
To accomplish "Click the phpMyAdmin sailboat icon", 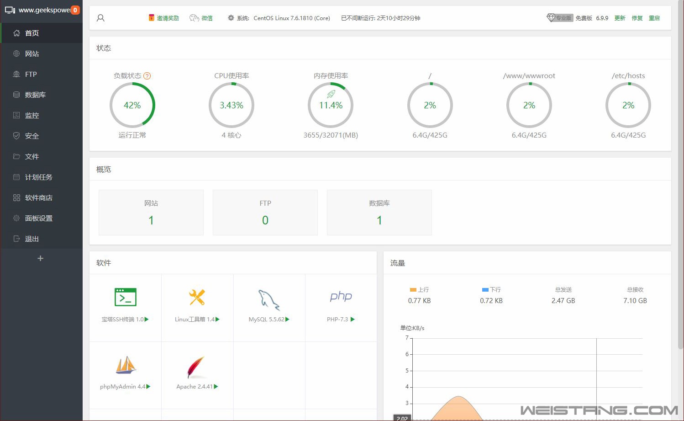I will pyautogui.click(x=125, y=365).
